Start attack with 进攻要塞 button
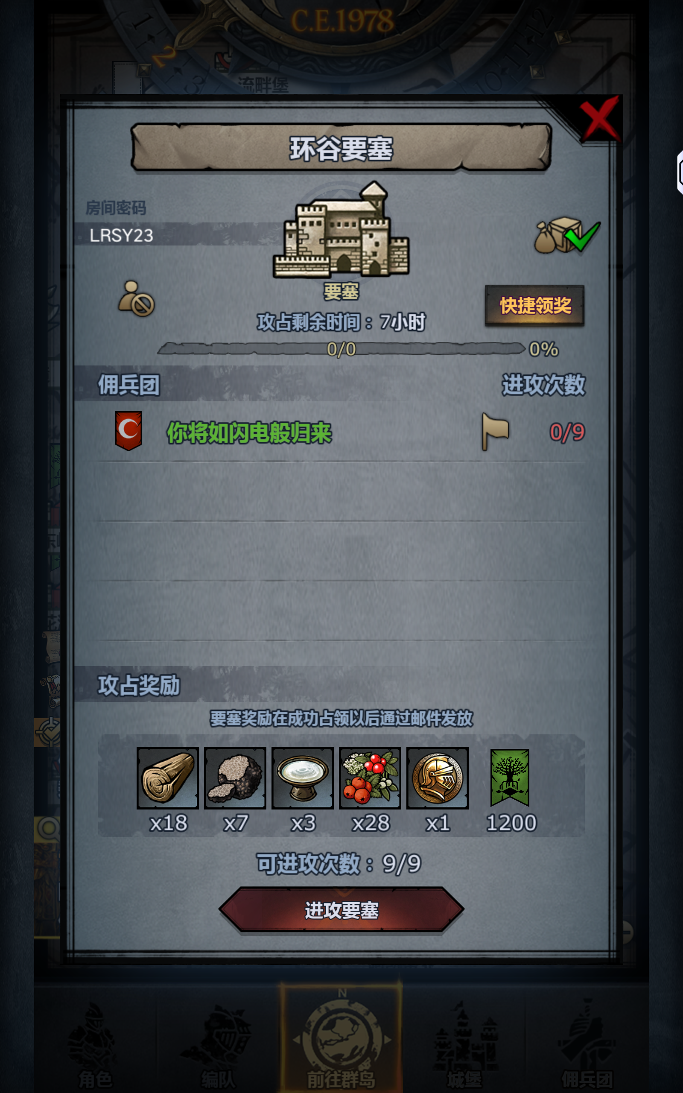The width and height of the screenshot is (683, 1093). coord(341,910)
